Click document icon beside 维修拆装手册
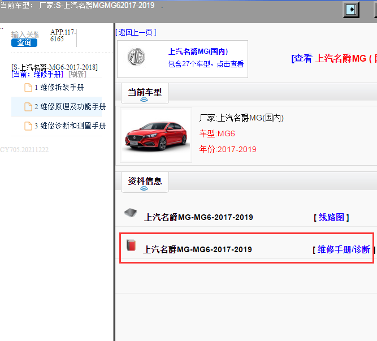Image resolution: width=377 pixels, height=341 pixels. 28,88
